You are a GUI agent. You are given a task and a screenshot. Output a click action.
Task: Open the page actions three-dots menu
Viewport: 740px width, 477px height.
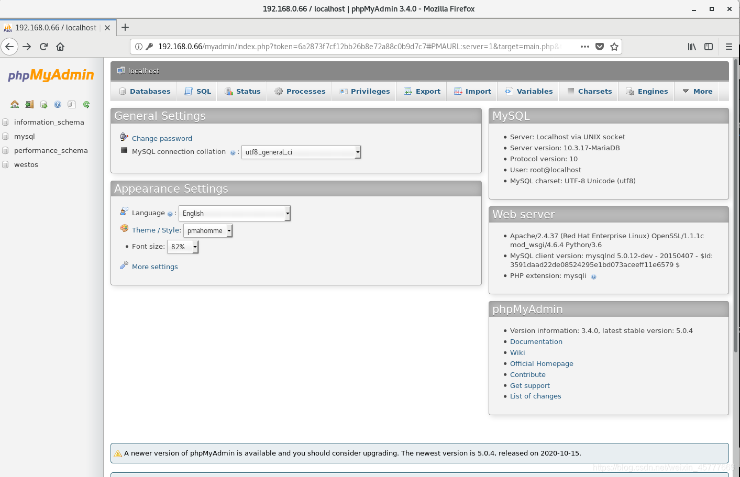point(585,47)
